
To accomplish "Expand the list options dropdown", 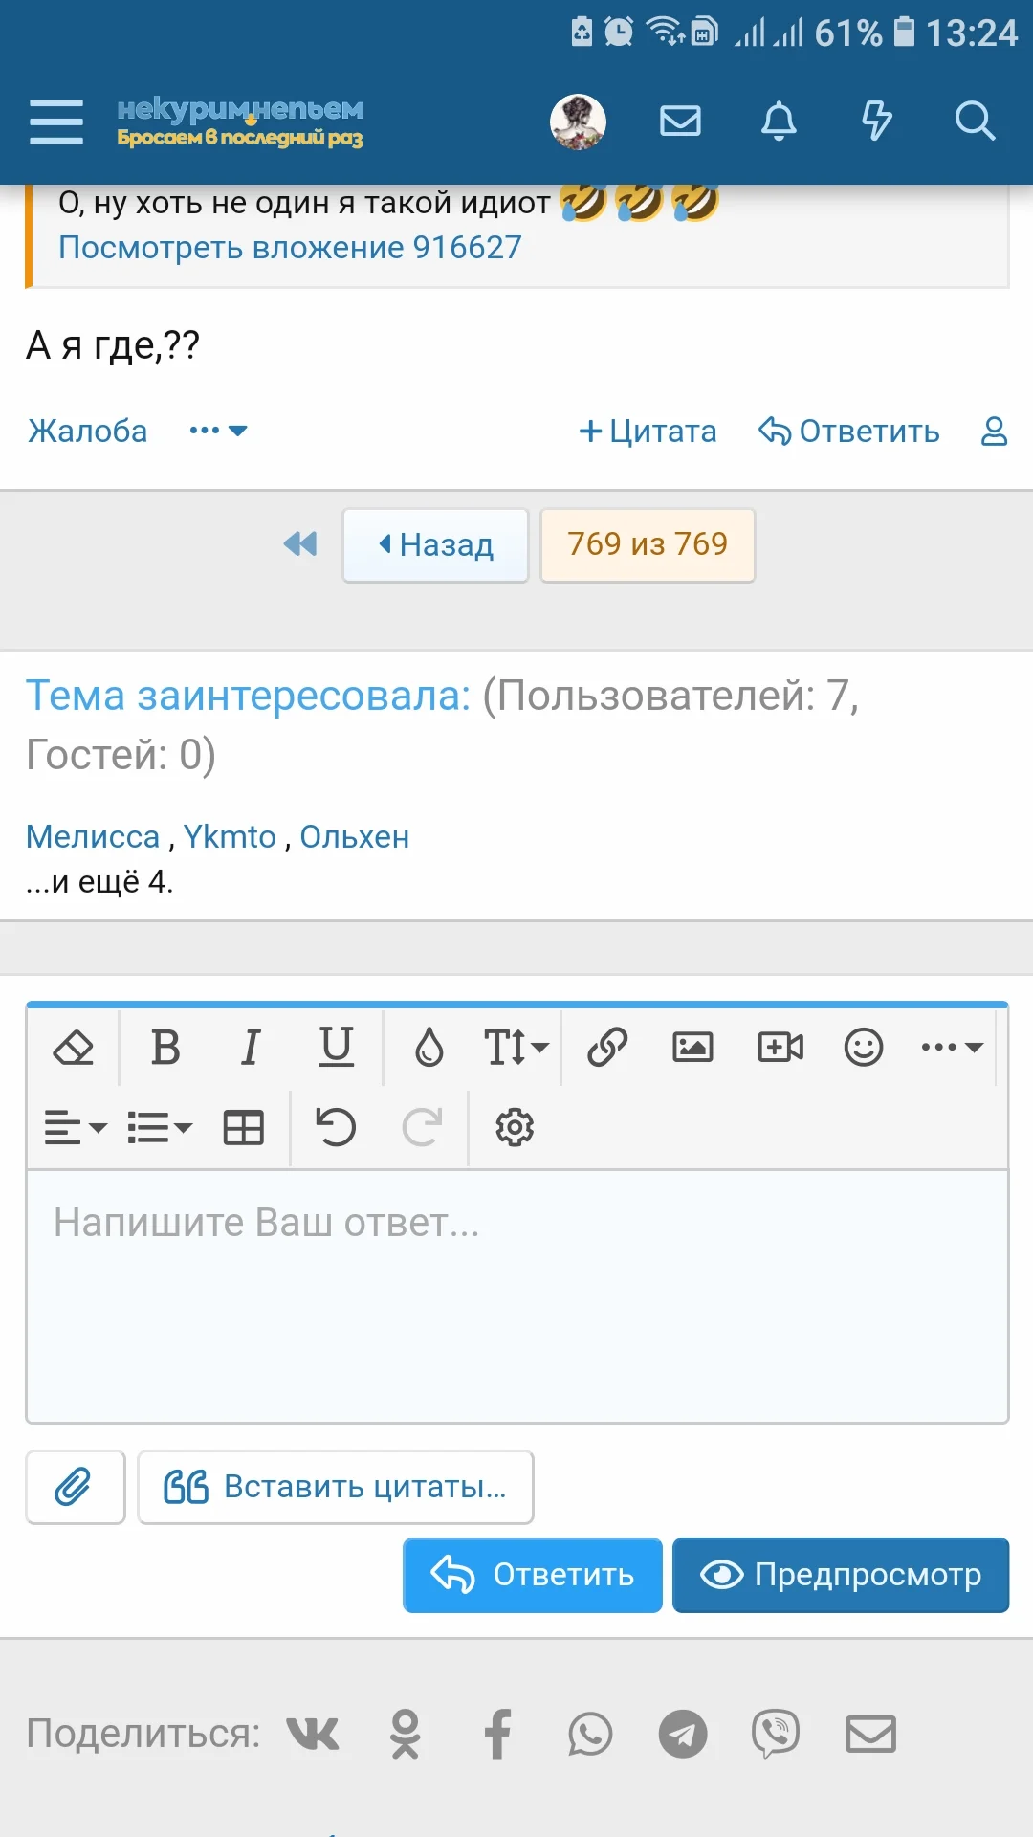I will click(x=160, y=1128).
